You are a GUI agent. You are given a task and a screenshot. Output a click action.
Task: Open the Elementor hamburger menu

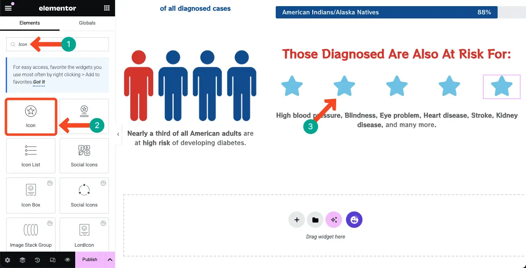[x=8, y=8]
